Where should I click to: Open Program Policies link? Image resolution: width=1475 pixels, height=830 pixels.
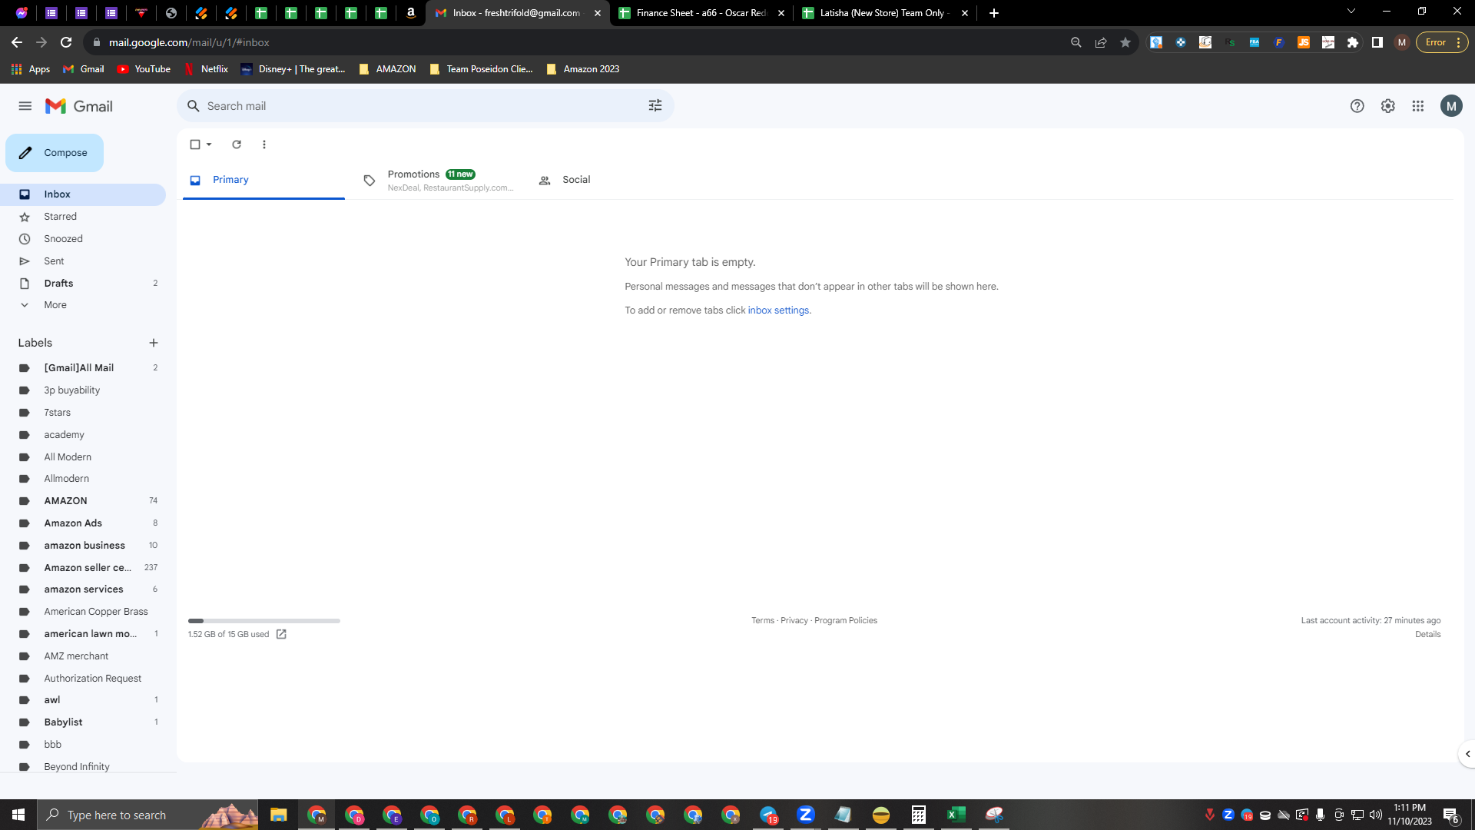(x=846, y=620)
